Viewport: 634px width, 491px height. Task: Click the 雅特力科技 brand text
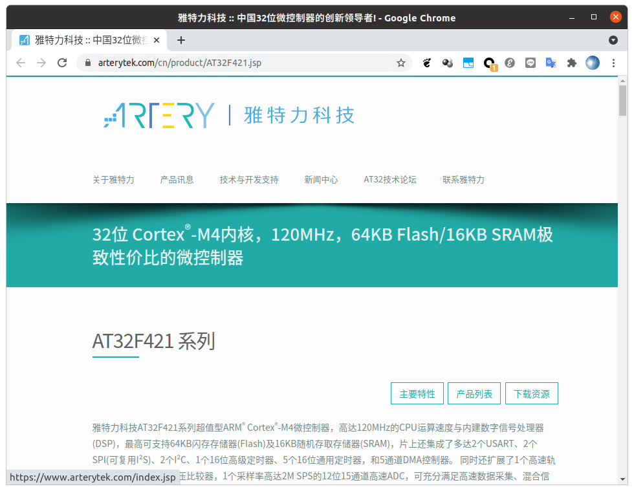point(299,115)
